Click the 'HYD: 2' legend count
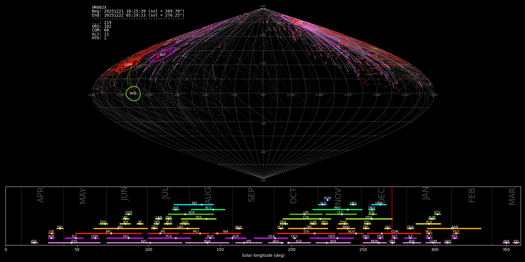The image size is (525, 262). [99, 38]
